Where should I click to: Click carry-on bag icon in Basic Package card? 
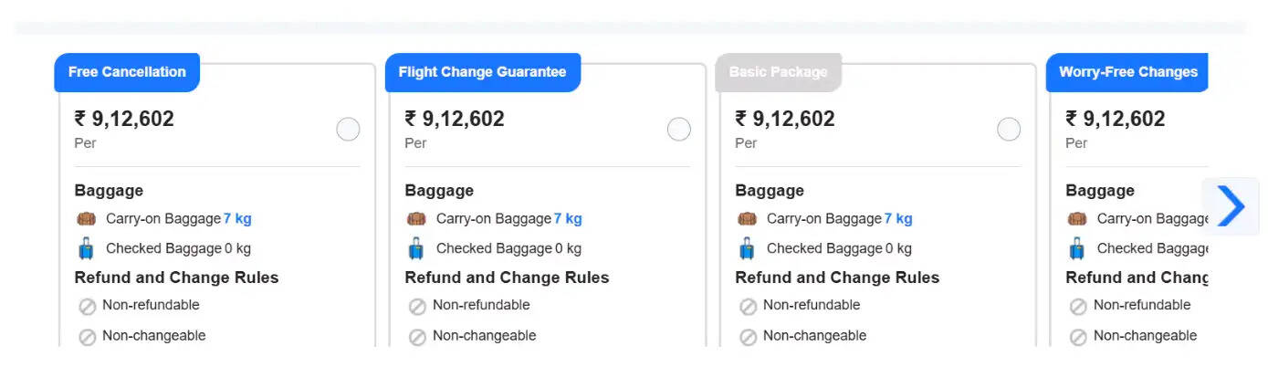pos(747,219)
